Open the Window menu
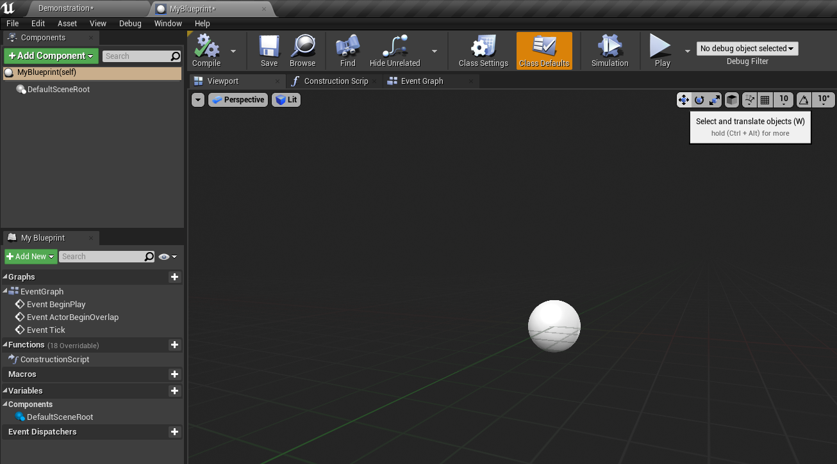 pos(168,24)
